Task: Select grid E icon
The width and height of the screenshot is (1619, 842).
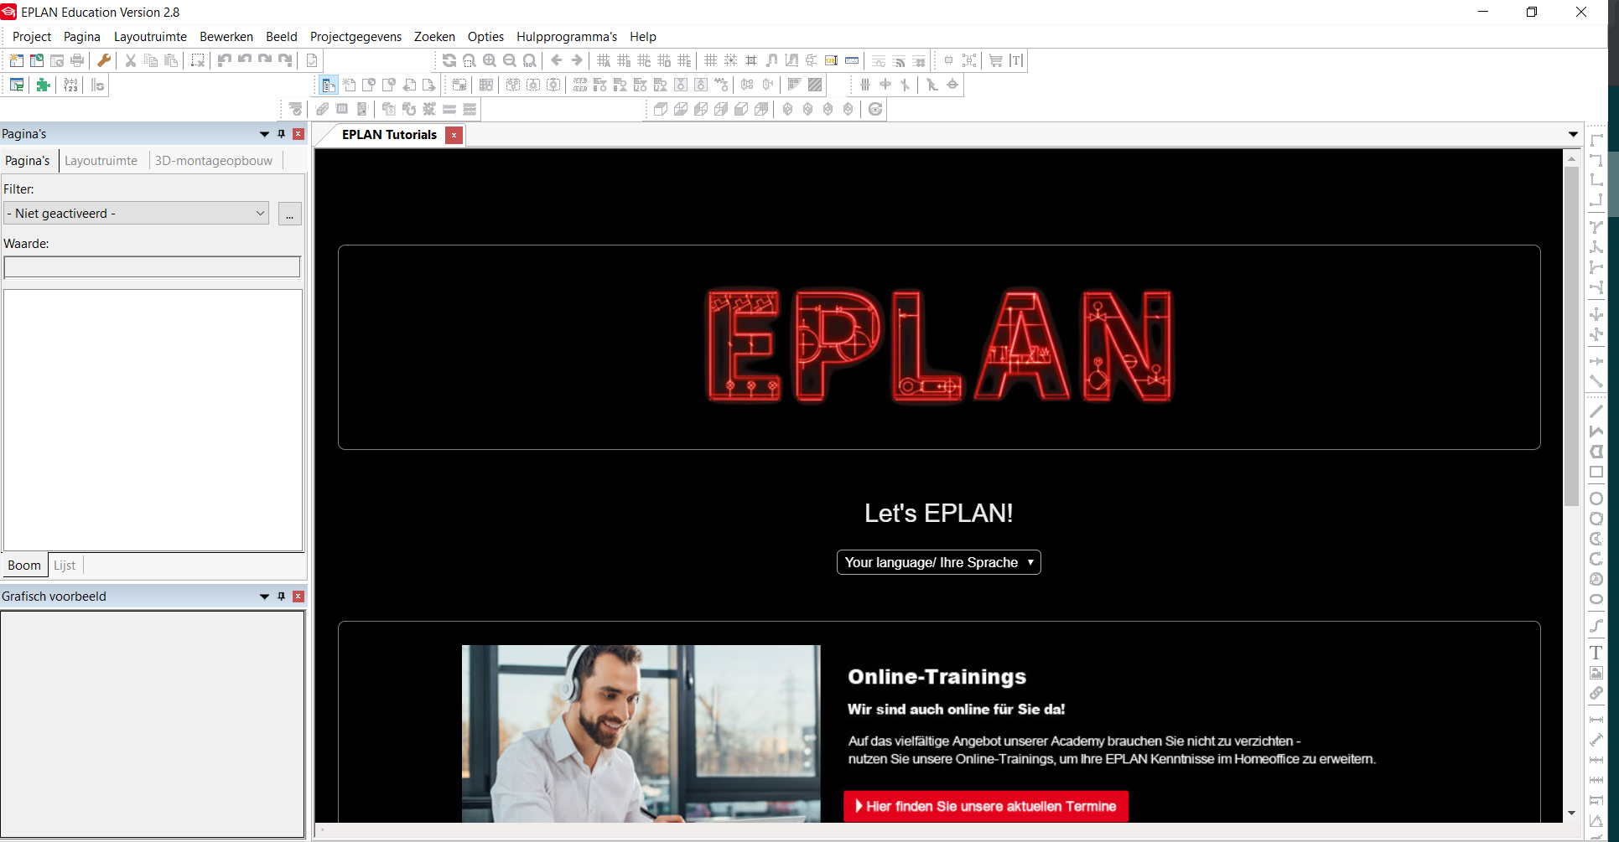Action: pos(684,60)
